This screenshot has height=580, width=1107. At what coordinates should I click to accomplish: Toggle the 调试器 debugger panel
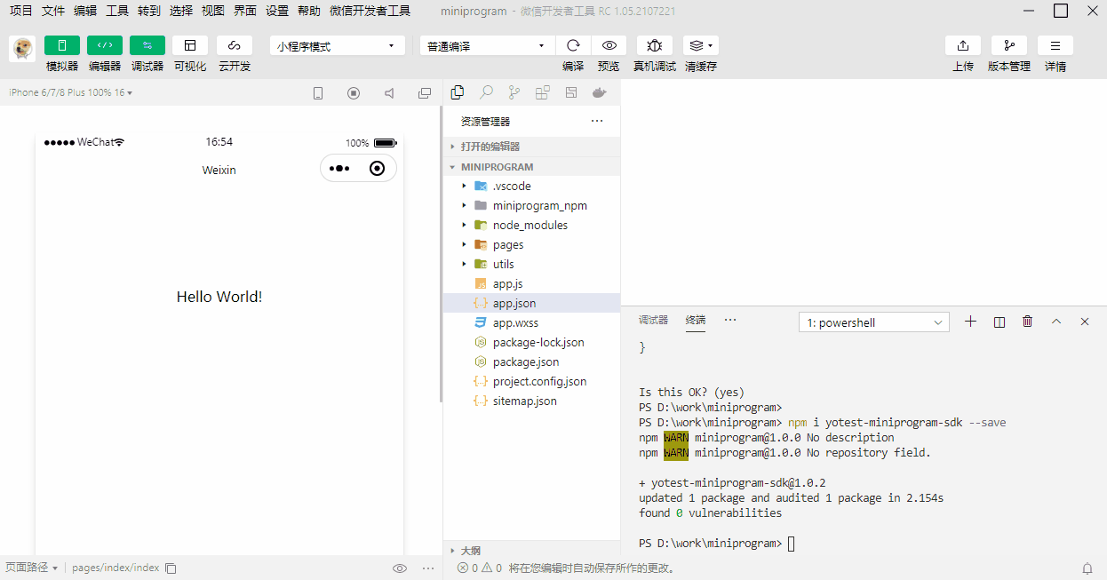coord(147,45)
